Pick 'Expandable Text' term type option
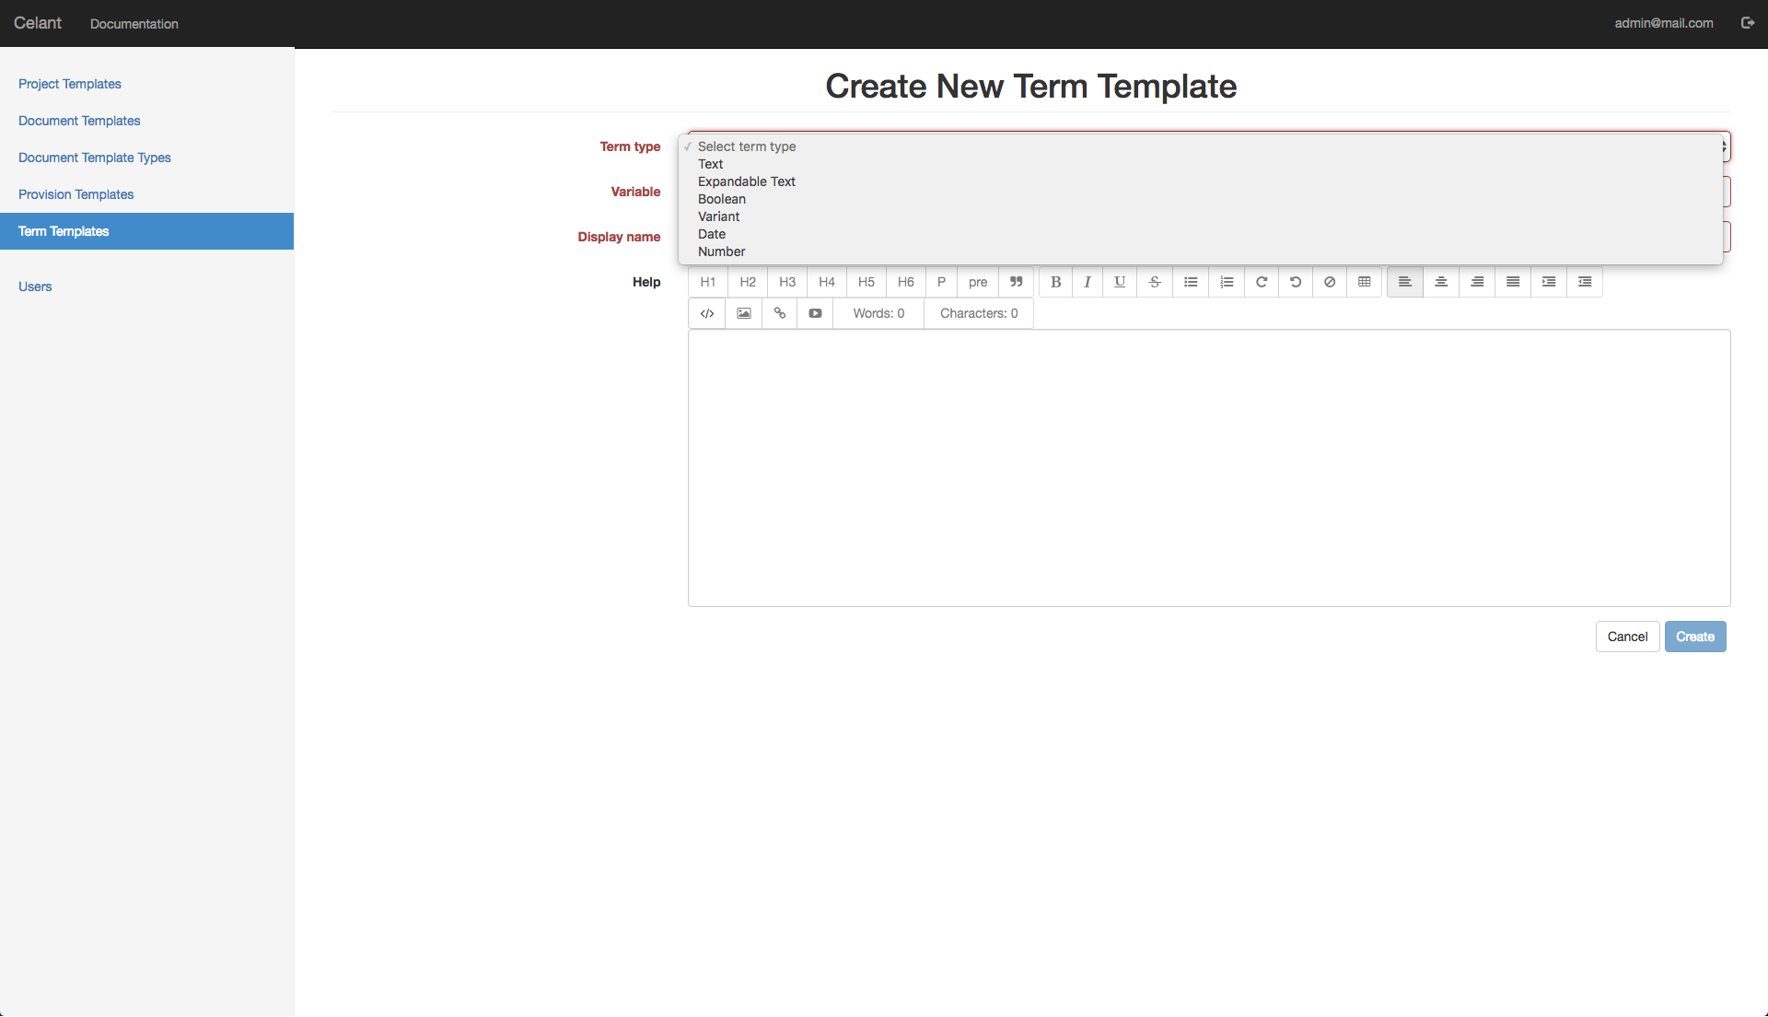The image size is (1768, 1017). pyautogui.click(x=746, y=181)
